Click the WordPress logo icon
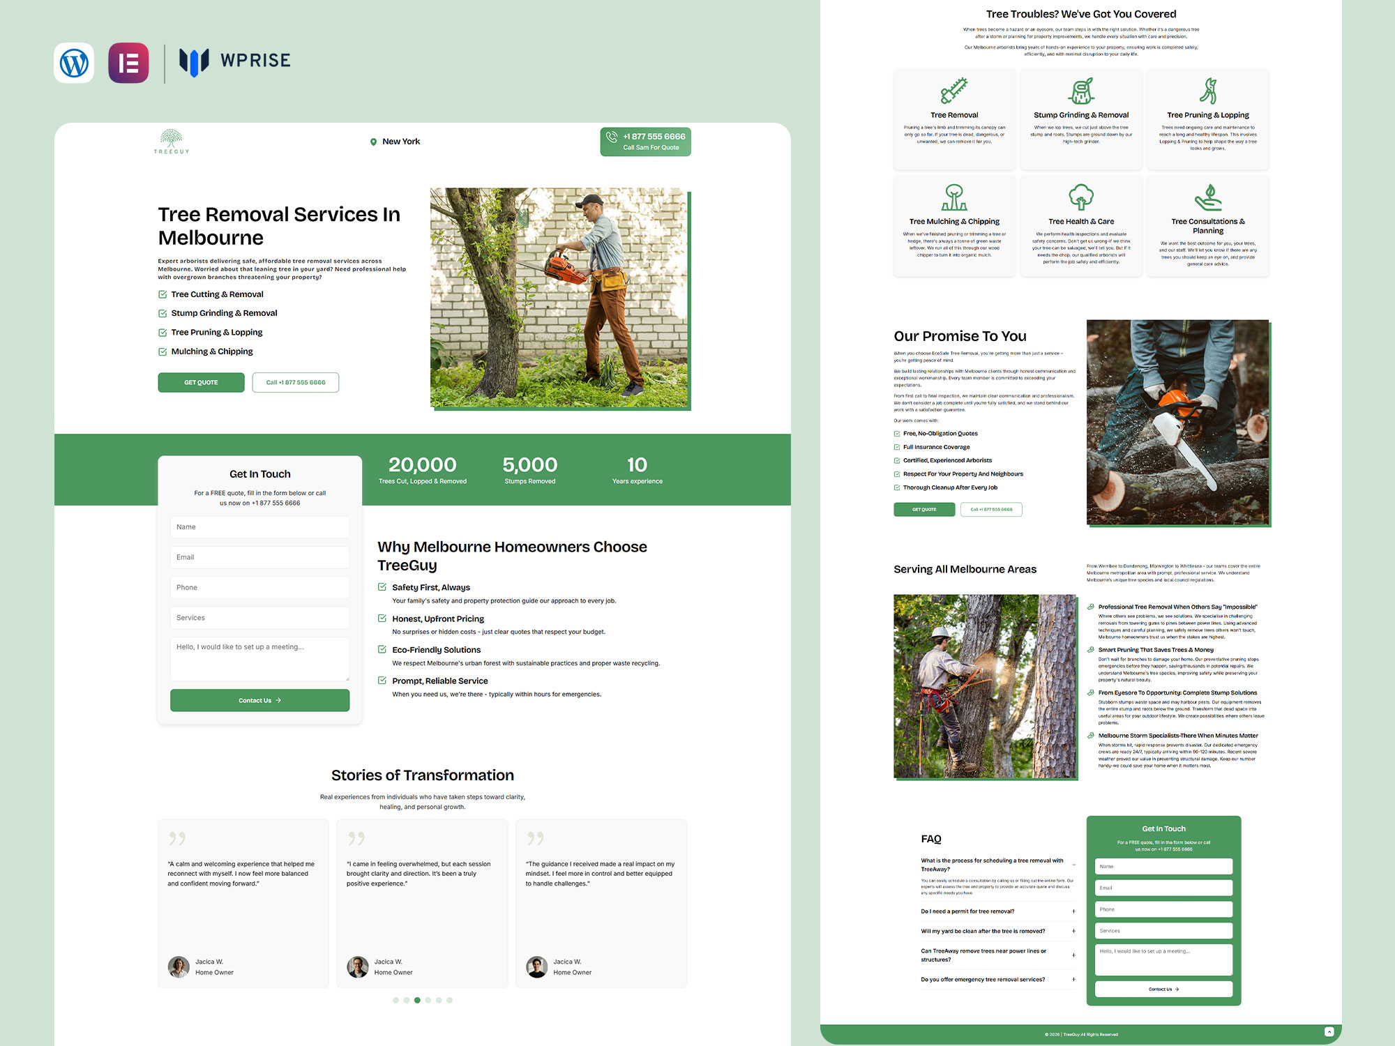This screenshot has height=1046, width=1395. coord(74,63)
